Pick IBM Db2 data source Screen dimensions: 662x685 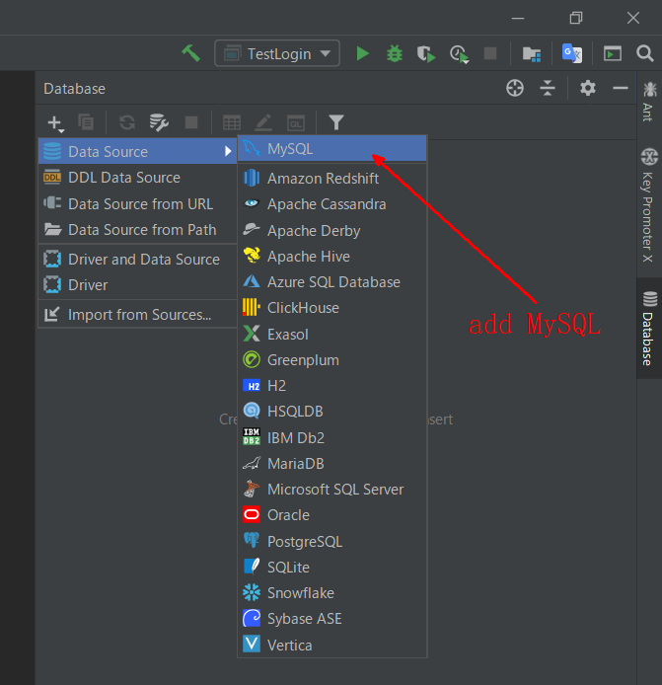(331, 437)
